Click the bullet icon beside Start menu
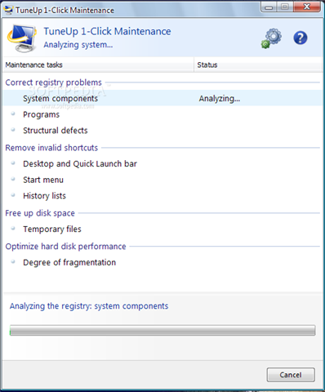The image size is (325, 392). tap(13, 179)
